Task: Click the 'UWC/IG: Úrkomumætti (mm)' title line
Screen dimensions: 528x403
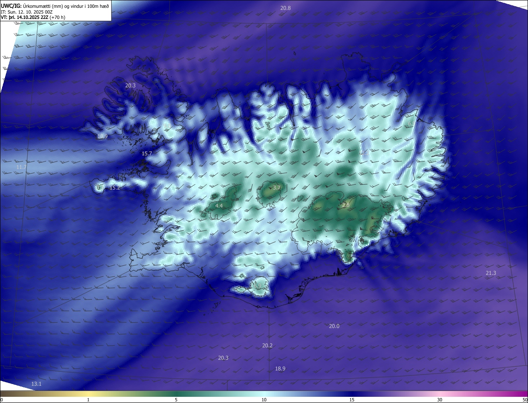Action: pos(55,6)
